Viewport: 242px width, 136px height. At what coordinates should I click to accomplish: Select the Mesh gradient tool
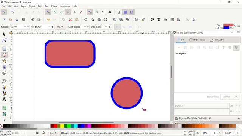[x=4, y=114]
